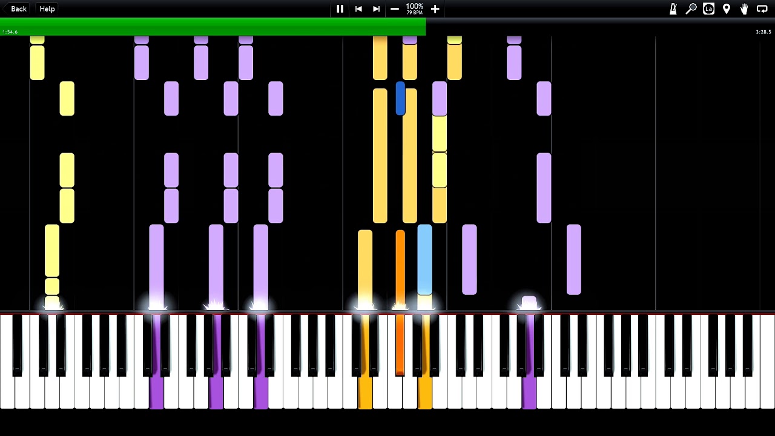
Task: Click the dark blue falling note
Action: click(x=400, y=99)
